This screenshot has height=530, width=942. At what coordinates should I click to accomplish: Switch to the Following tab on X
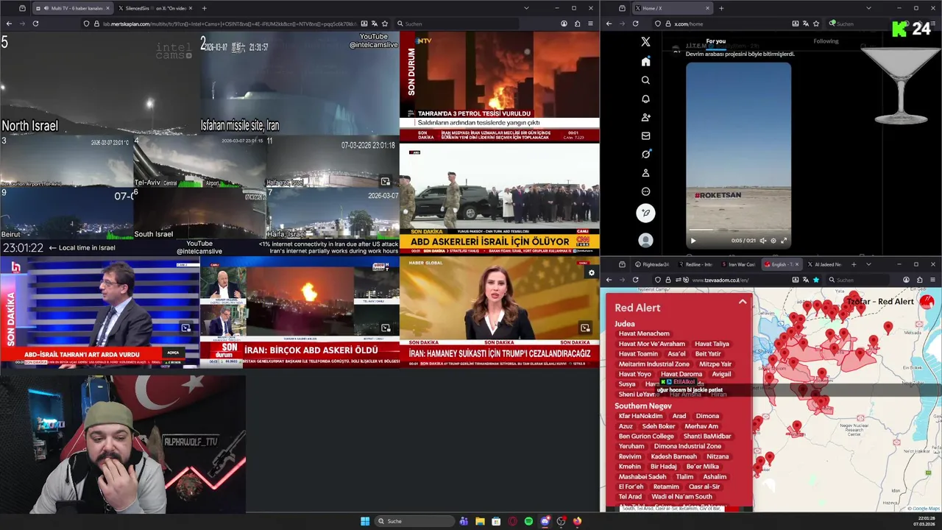tap(826, 41)
